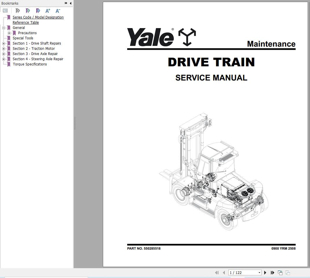Open the bookmarks options list icon
The height and width of the screenshot is (278, 310).
[5, 11]
